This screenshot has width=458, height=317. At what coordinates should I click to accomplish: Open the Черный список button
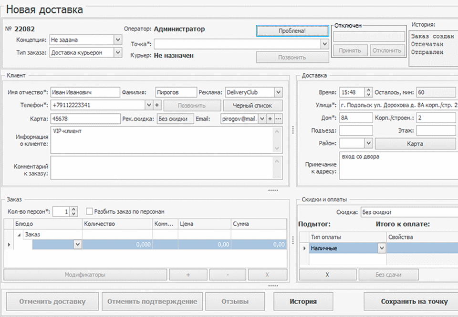[253, 105]
